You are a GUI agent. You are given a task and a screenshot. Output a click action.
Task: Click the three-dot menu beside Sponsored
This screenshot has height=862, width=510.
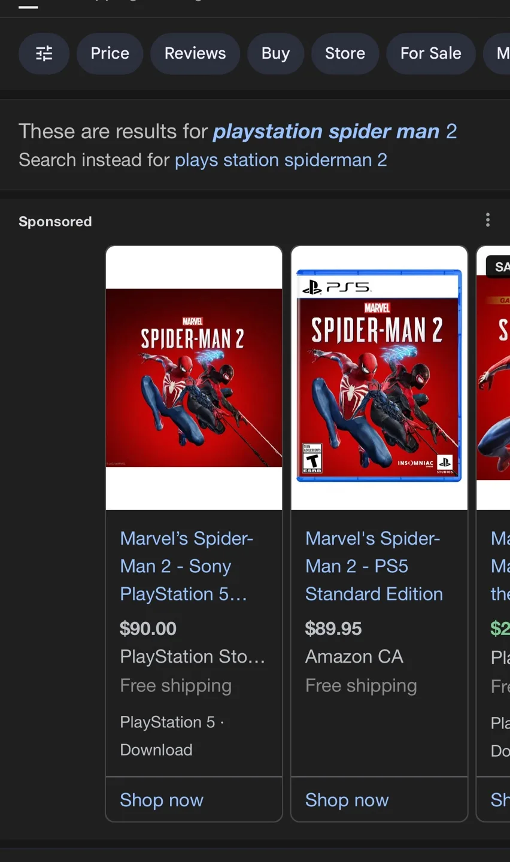[x=488, y=220]
